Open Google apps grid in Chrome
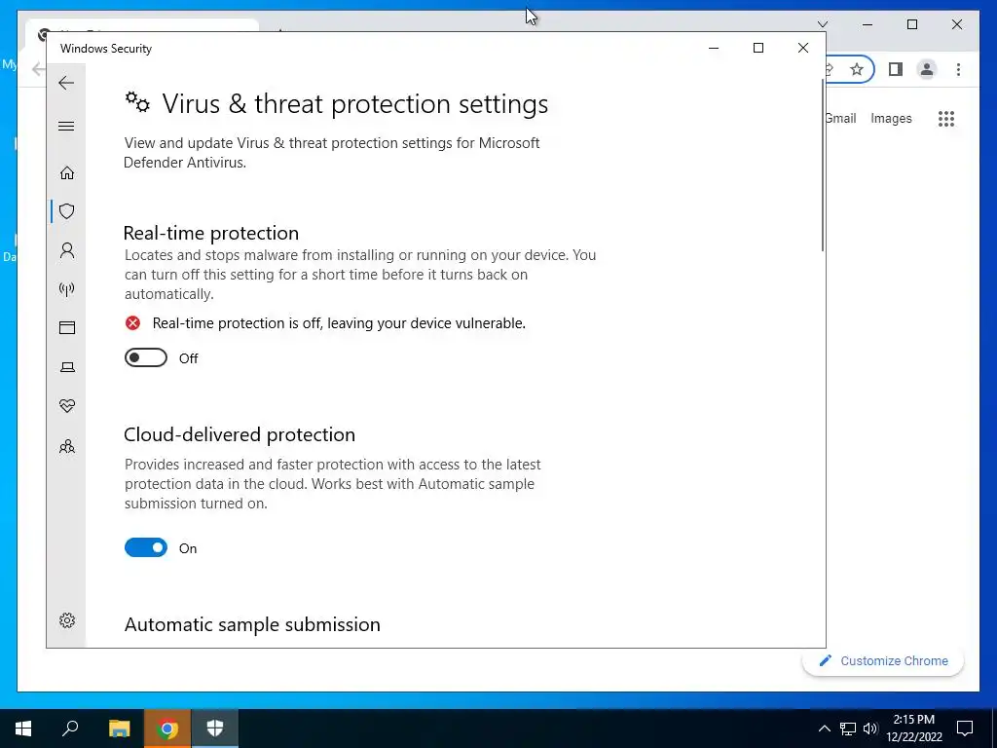The image size is (997, 748). tap(946, 118)
